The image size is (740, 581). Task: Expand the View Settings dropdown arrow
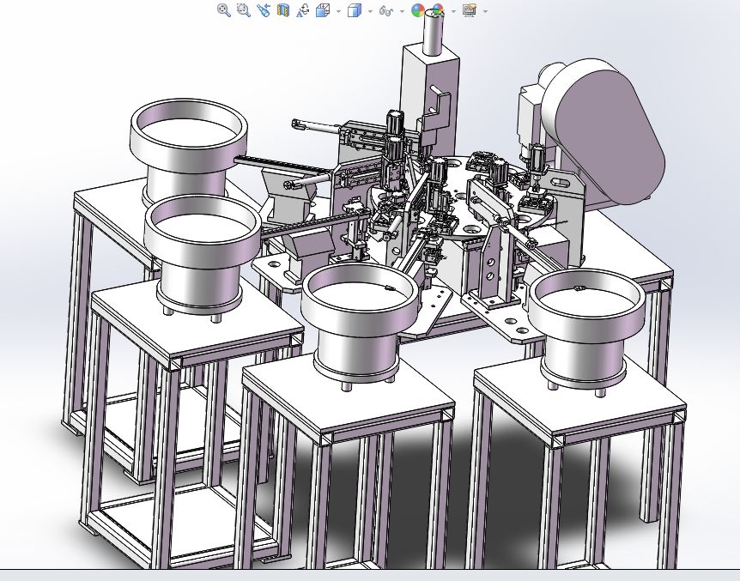[x=485, y=11]
